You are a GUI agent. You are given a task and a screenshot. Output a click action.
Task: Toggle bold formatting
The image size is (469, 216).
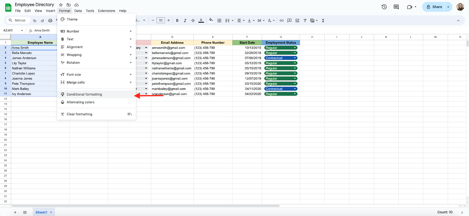[x=177, y=21]
